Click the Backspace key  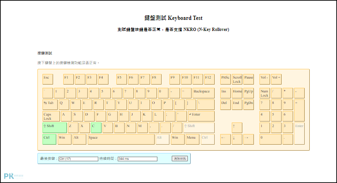pyautogui.click(x=204, y=93)
